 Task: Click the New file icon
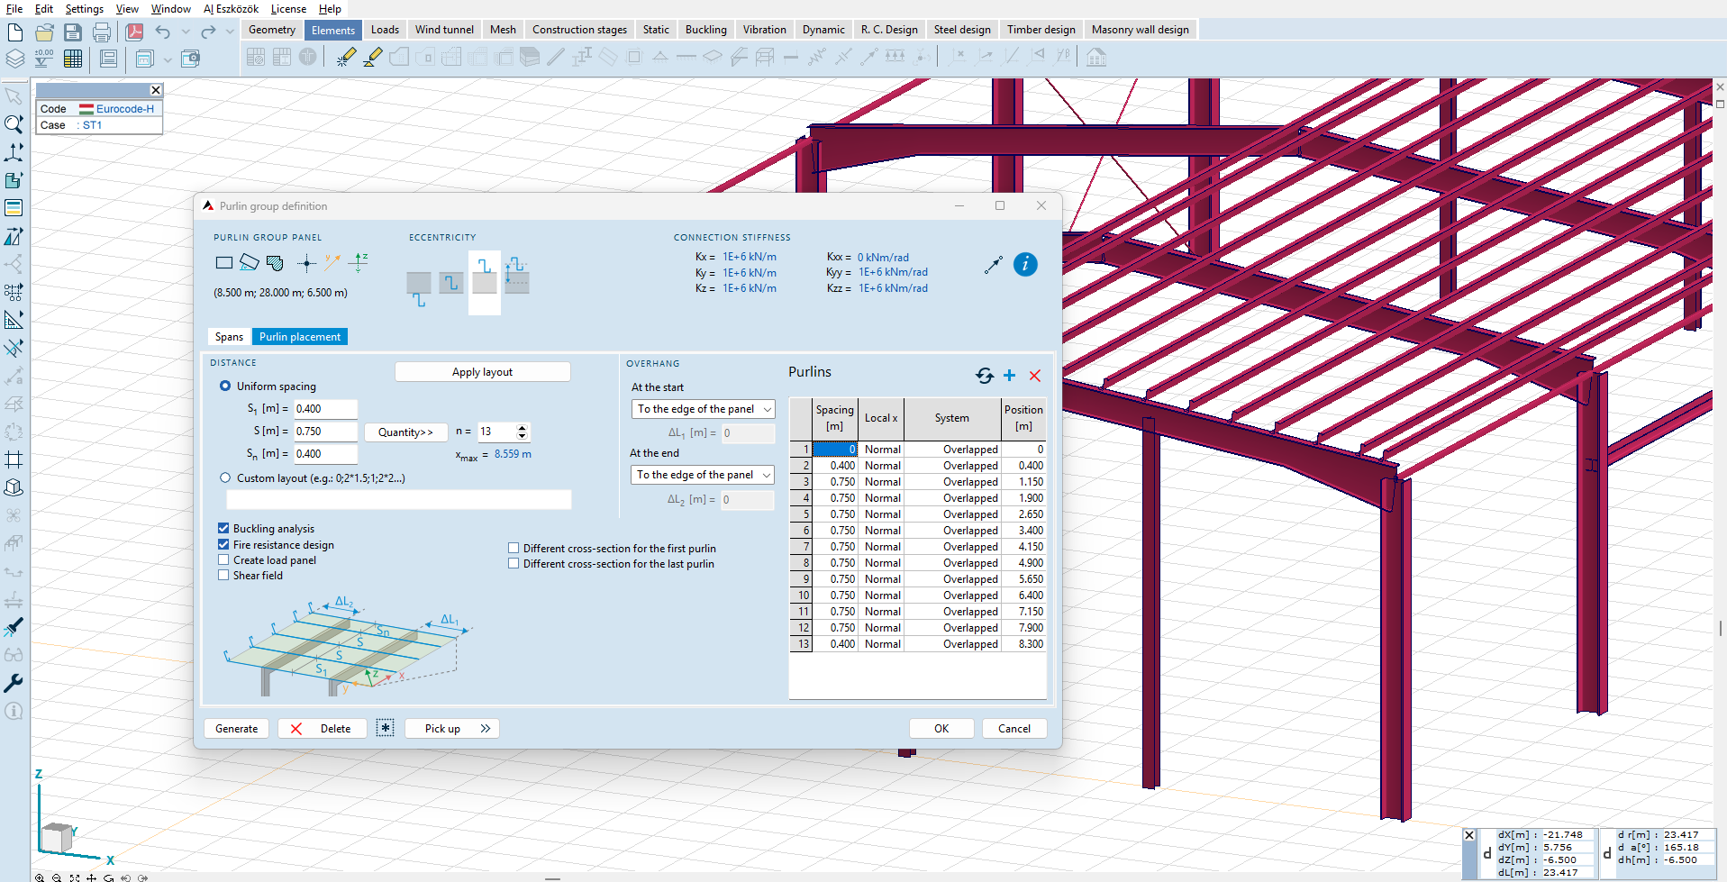[x=15, y=33]
